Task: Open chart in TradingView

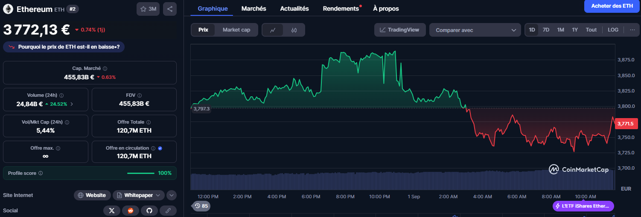Action: coord(400,30)
